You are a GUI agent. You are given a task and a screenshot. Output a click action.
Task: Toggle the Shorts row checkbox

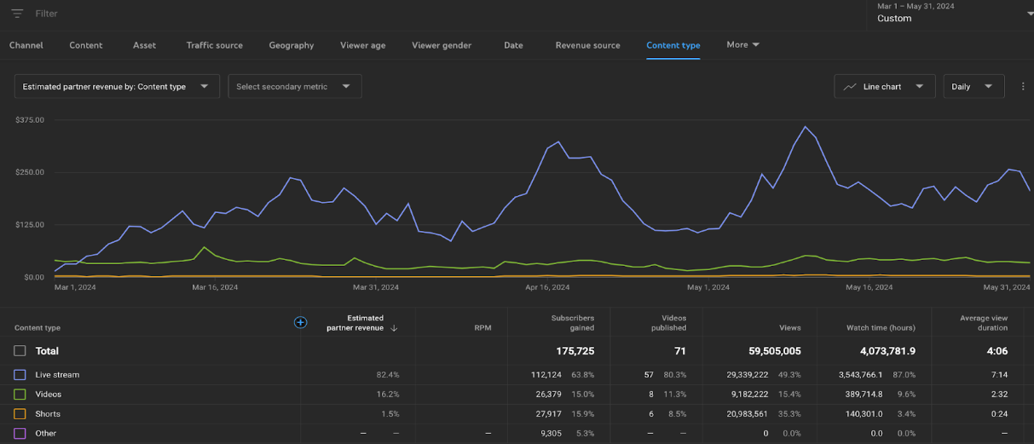20,414
